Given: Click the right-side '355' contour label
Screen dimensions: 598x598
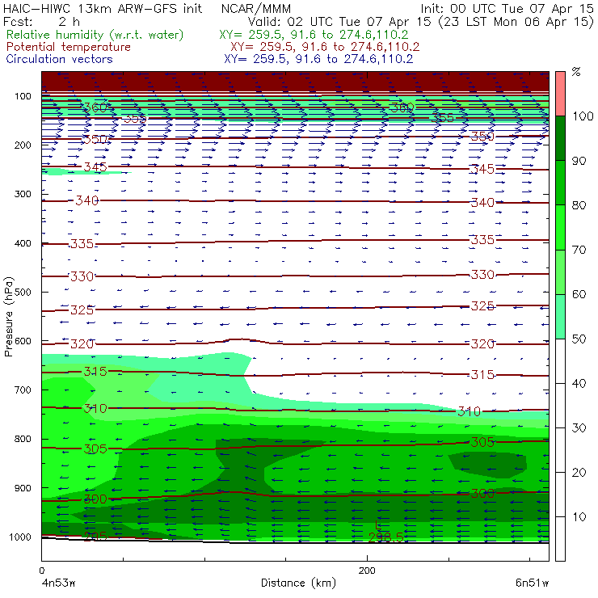Looking at the screenshot, I should pos(442,117).
